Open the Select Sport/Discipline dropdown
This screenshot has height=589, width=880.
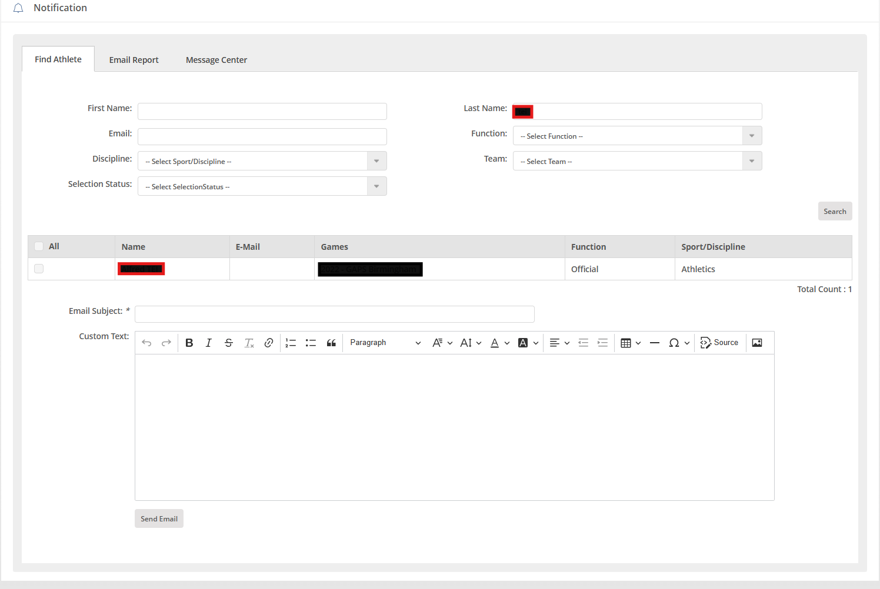coord(262,161)
